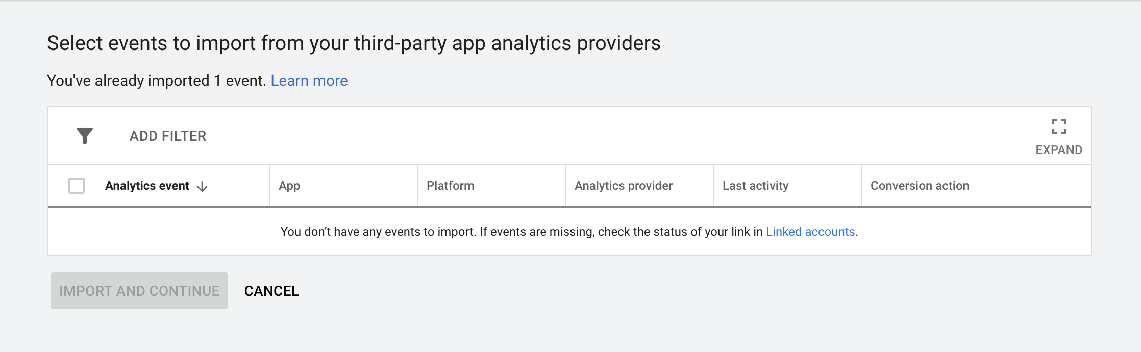
Task: Click the Analytics provider column header
Action: coord(624,186)
